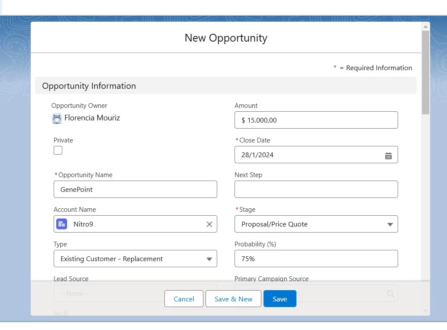447x330 pixels.
Task: Click the vertical scrollbar thumb
Action: (x=425, y=71)
